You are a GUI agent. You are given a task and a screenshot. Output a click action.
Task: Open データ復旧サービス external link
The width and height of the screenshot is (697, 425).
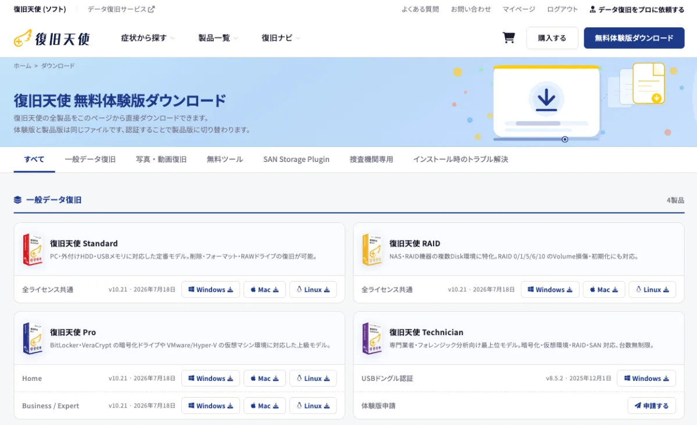click(121, 9)
